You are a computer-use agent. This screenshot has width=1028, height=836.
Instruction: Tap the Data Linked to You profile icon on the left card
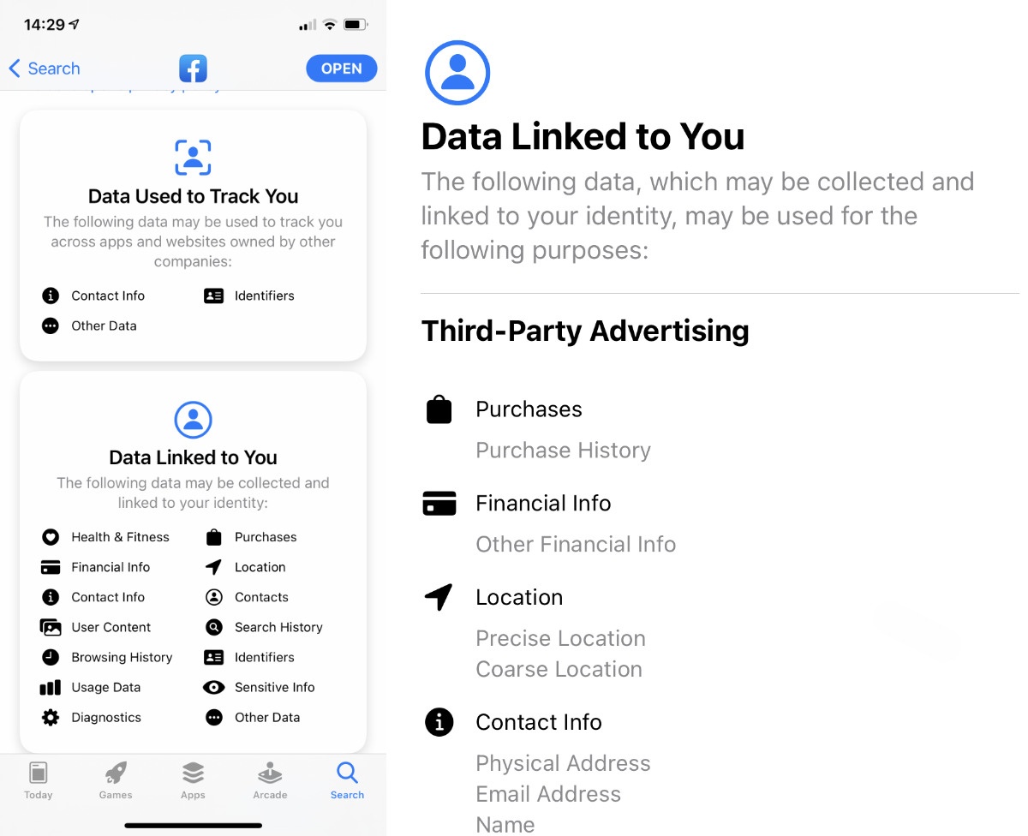tap(193, 420)
